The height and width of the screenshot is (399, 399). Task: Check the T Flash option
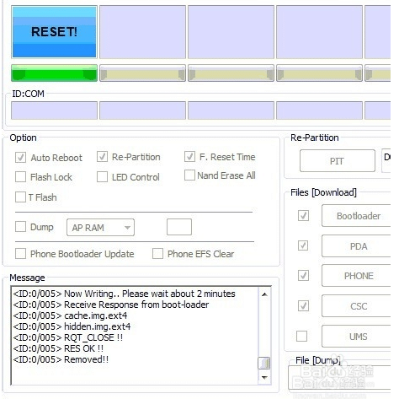(x=20, y=197)
